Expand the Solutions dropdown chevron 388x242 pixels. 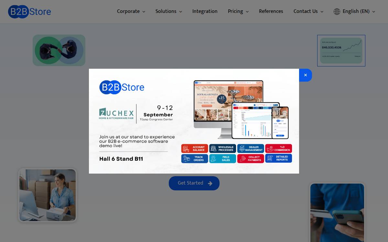[x=180, y=12]
